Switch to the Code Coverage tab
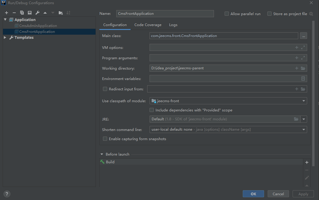Screen dimensions: 319x200 (148, 25)
